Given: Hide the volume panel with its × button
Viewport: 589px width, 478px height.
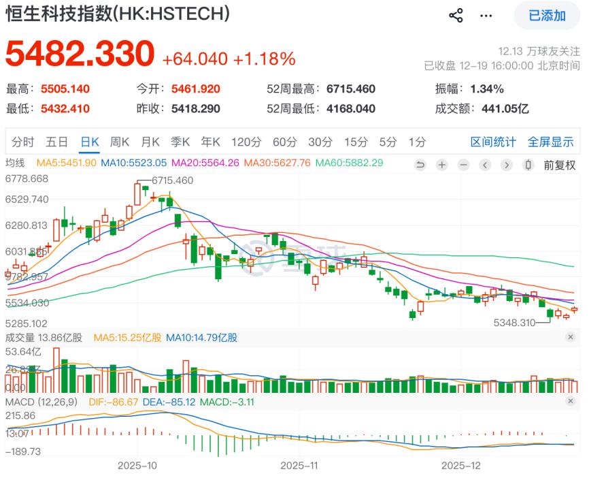Looking at the screenshot, I should click(570, 338).
